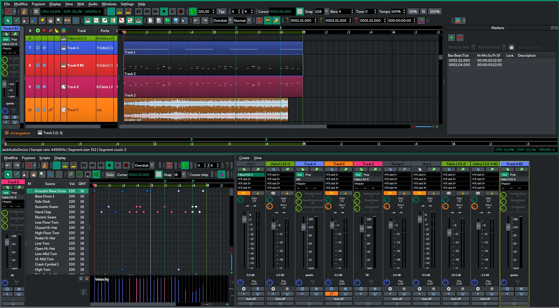Select the Zoom magnifier tool
Screen dimensions: 559x308
tap(59, 20)
